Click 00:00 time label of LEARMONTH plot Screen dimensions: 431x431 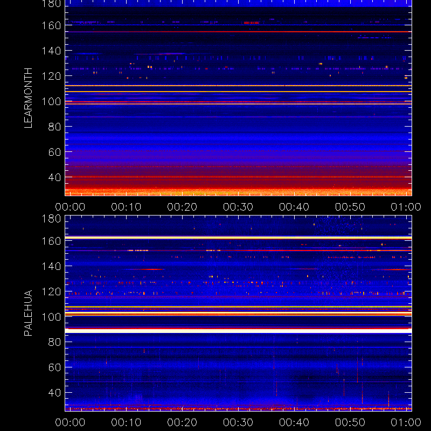[70, 207]
